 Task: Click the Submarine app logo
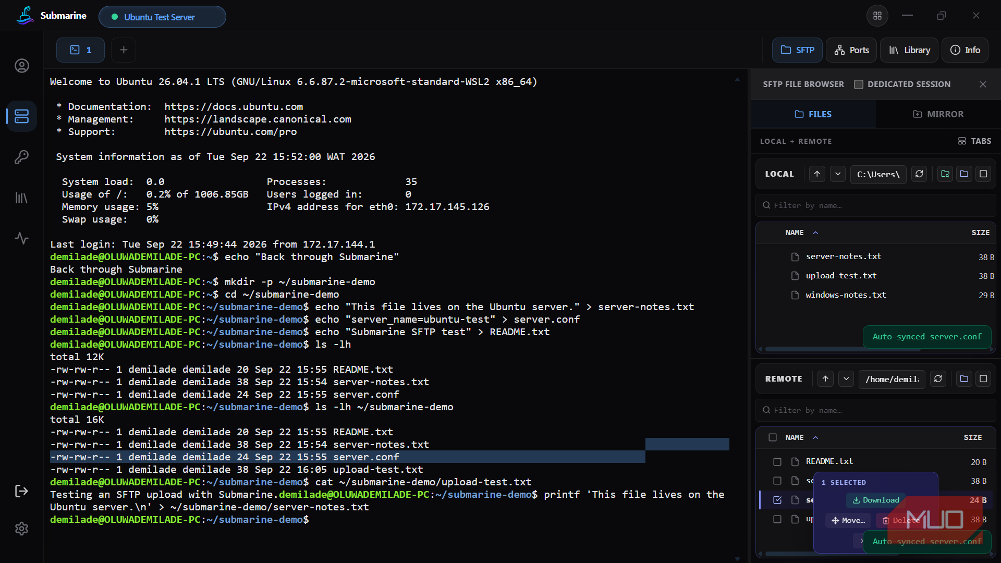(x=25, y=16)
